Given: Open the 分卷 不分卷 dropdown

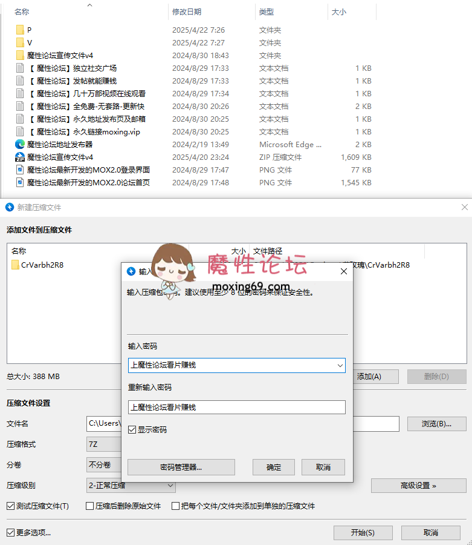Looking at the screenshot, I should tap(104, 465).
